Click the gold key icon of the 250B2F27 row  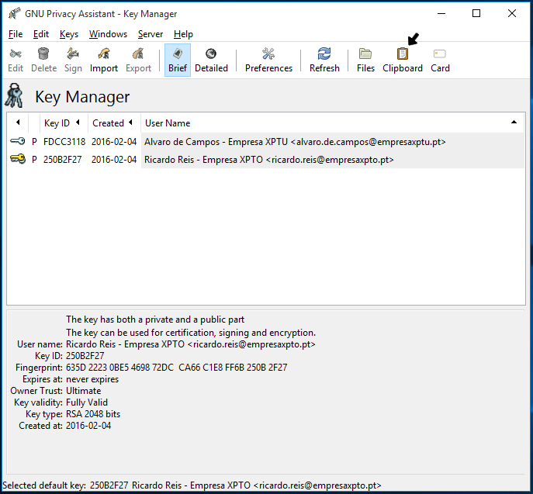[17, 159]
